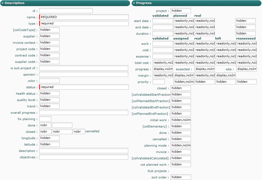
Task: Collapse the Description section arrow
Action: pyautogui.click(x=2, y=3)
